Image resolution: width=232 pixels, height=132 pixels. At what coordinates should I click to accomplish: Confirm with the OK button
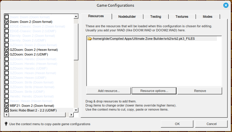coord(177,124)
